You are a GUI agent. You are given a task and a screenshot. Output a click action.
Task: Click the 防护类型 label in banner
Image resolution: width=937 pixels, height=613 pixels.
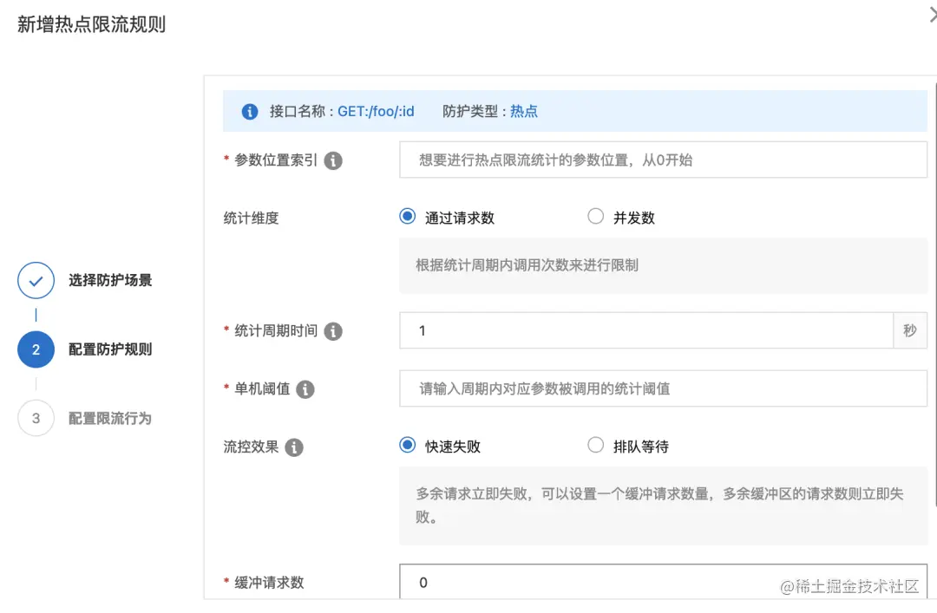click(469, 111)
